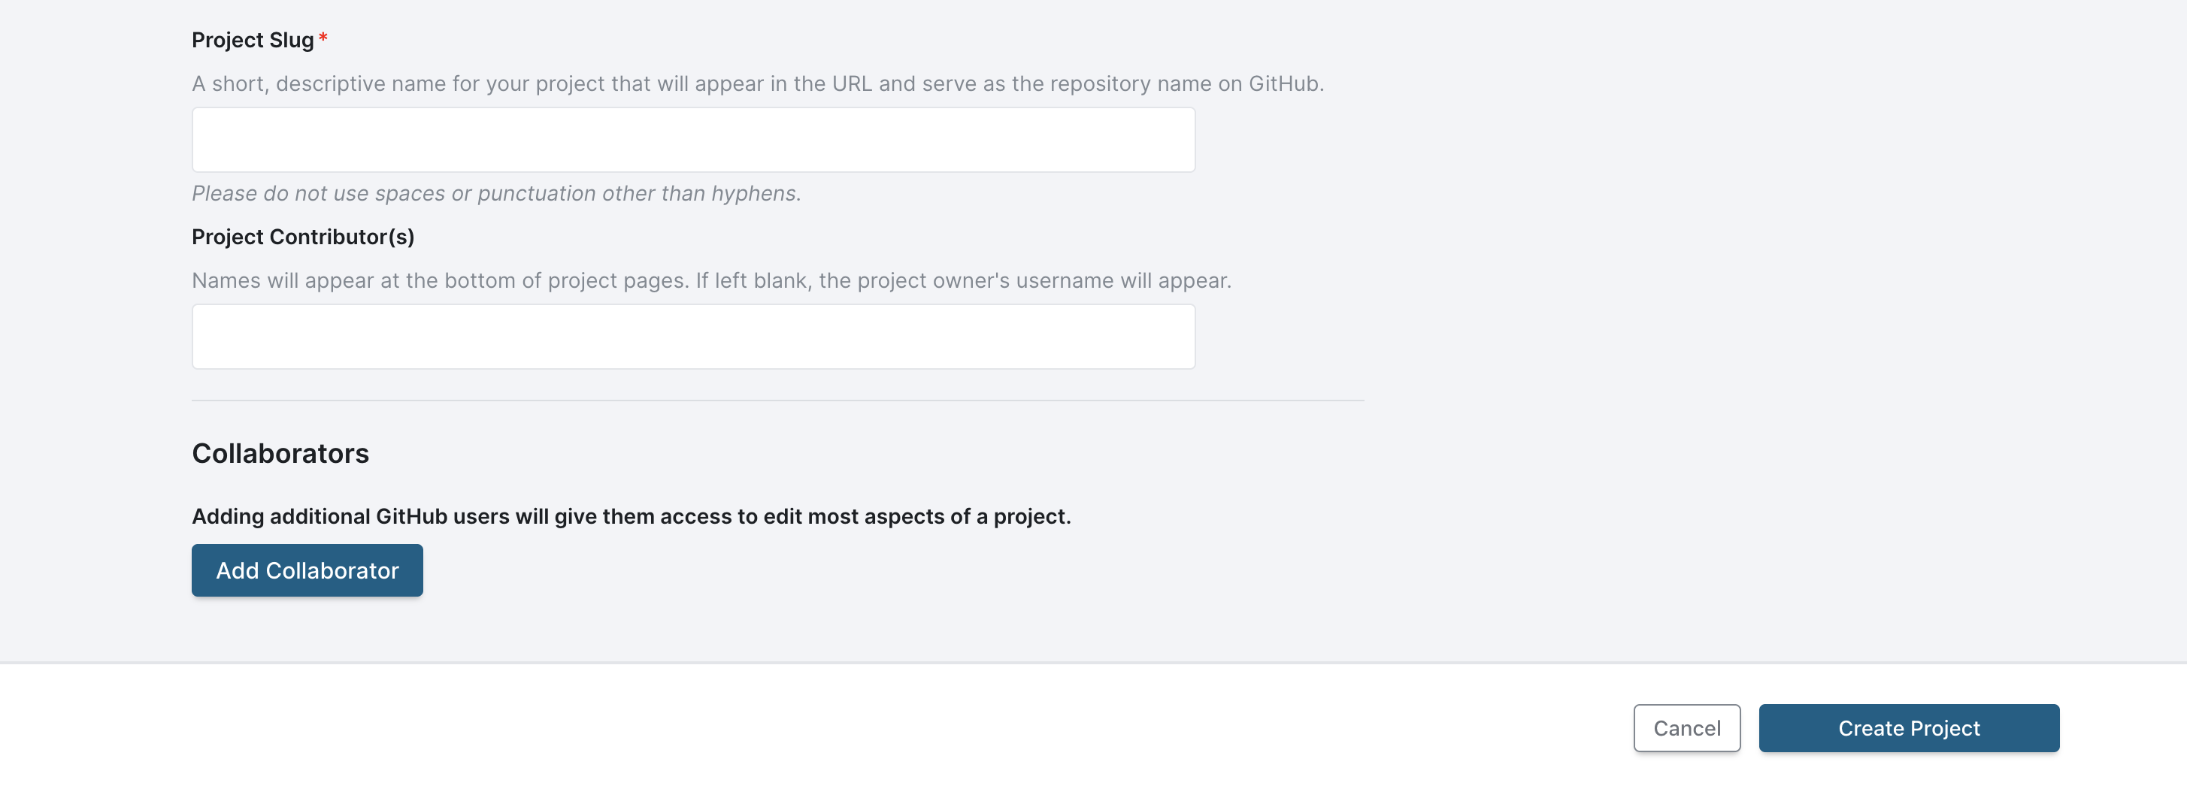The image size is (2187, 792).
Task: Submit with the Create Project button
Action: click(x=1909, y=728)
